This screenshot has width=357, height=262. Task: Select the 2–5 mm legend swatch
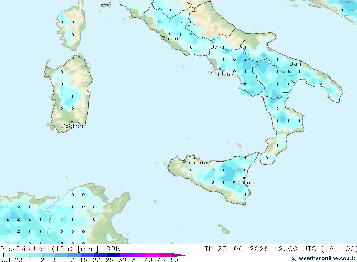coord(49,255)
